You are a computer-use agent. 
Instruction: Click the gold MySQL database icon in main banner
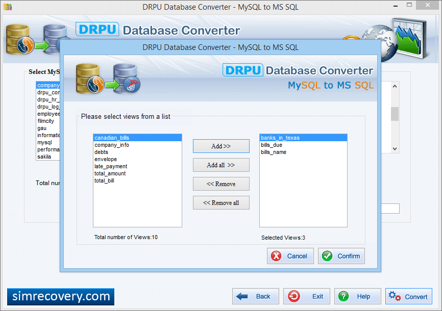coord(19,39)
